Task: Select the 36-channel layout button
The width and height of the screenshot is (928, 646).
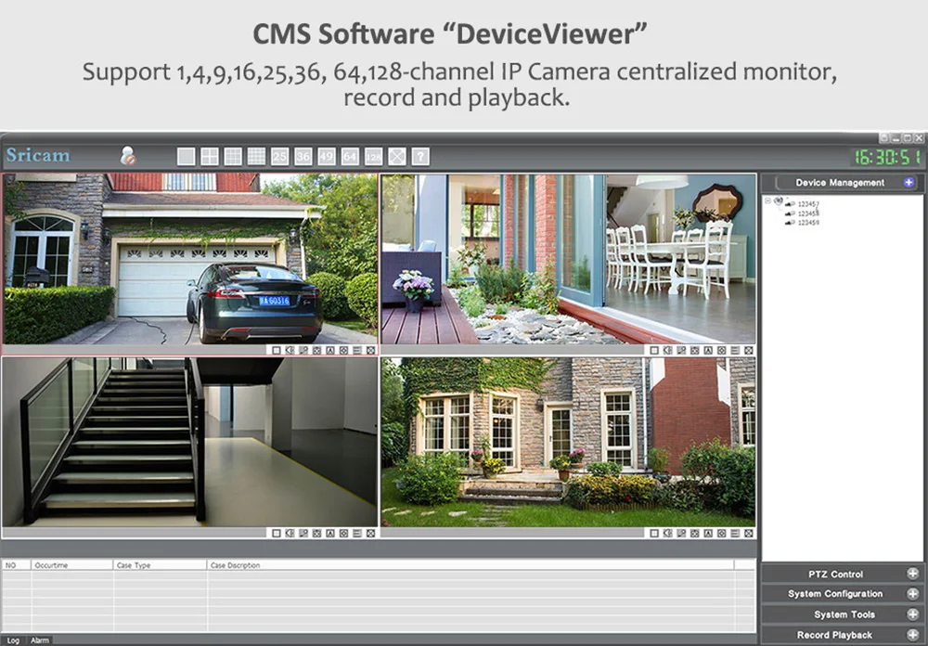Action: click(303, 156)
